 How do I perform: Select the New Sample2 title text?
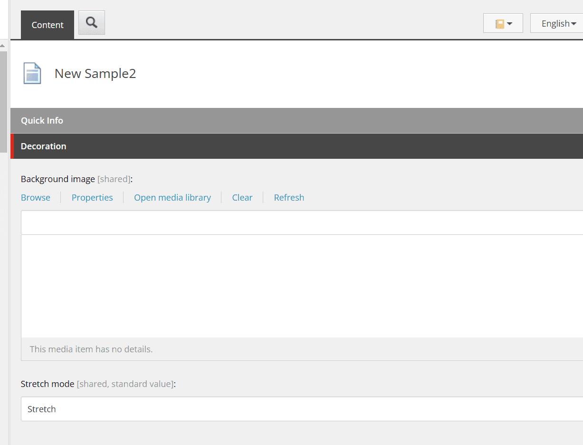coord(95,74)
